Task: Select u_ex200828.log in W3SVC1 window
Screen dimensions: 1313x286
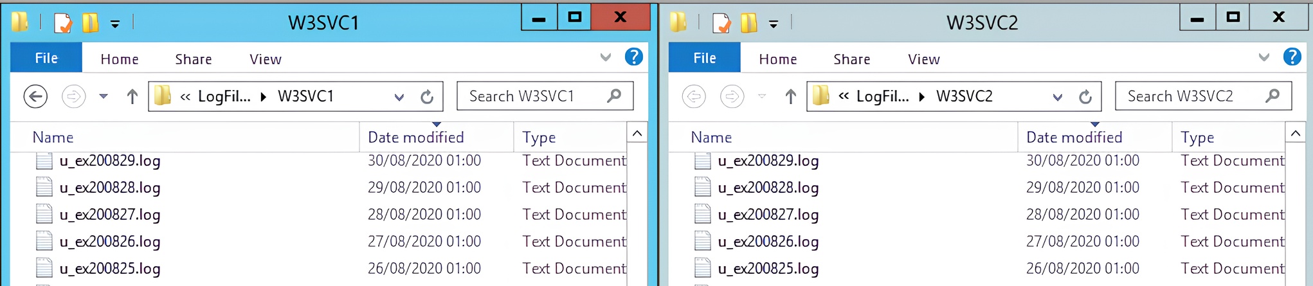Action: [x=110, y=188]
